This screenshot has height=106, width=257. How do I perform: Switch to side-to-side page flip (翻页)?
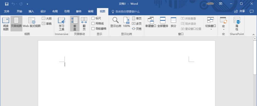tap(84, 24)
